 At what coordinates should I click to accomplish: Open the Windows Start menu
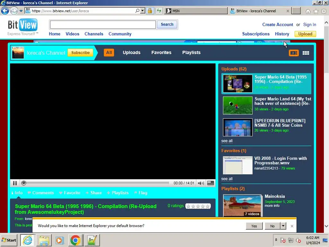point(9,240)
